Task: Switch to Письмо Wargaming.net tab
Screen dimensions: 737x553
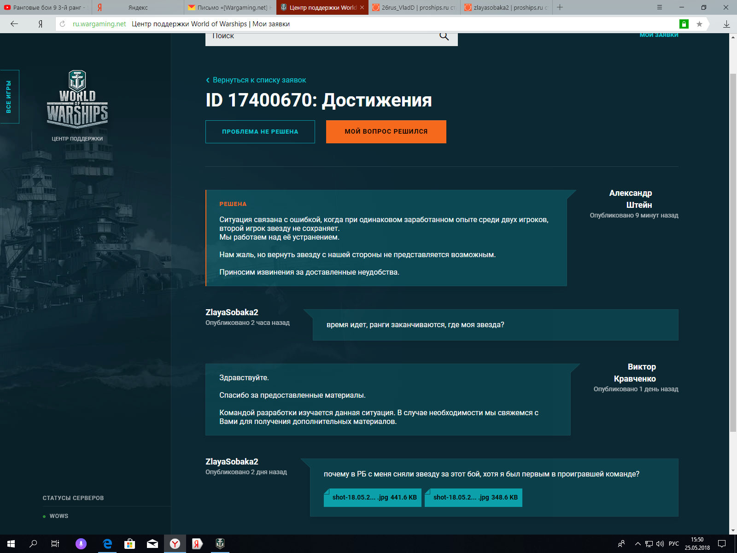Action: [x=230, y=7]
